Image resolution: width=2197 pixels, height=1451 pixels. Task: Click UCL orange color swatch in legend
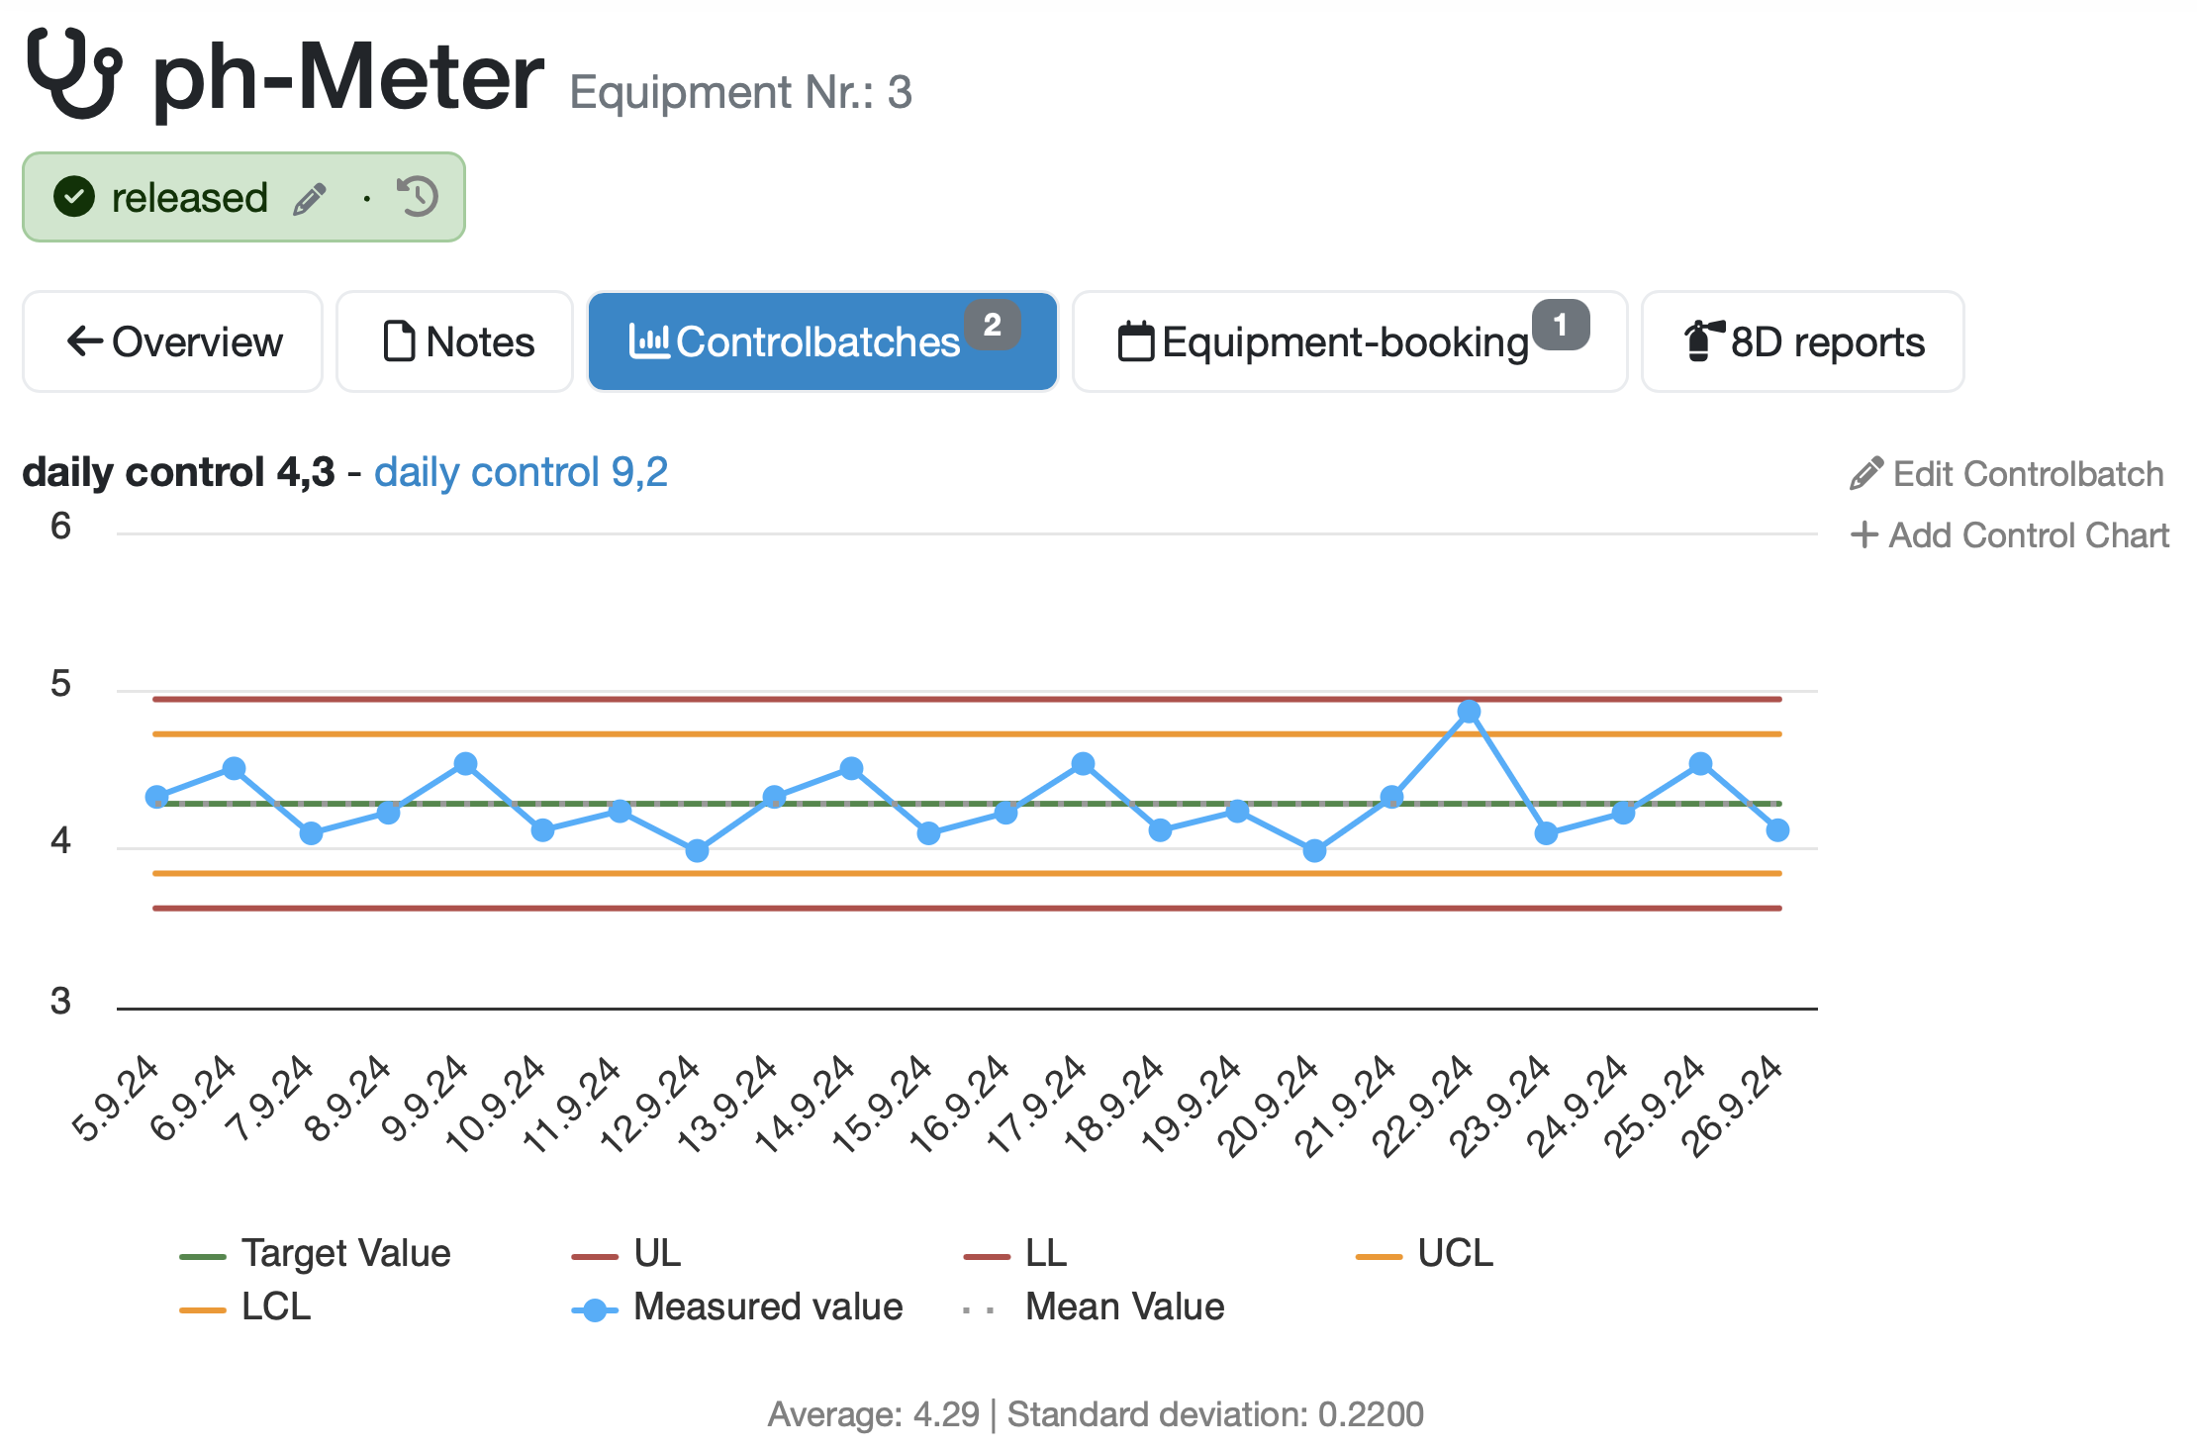1379,1256
